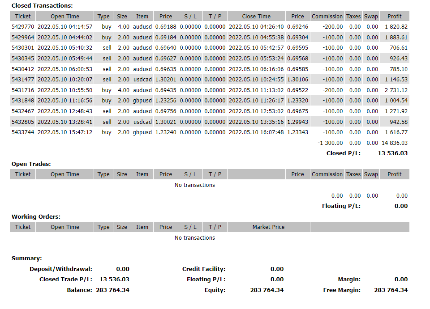Viewport: 430px width, 309px height.
Task: Click profit value 1 820.82
Action: coord(396,26)
